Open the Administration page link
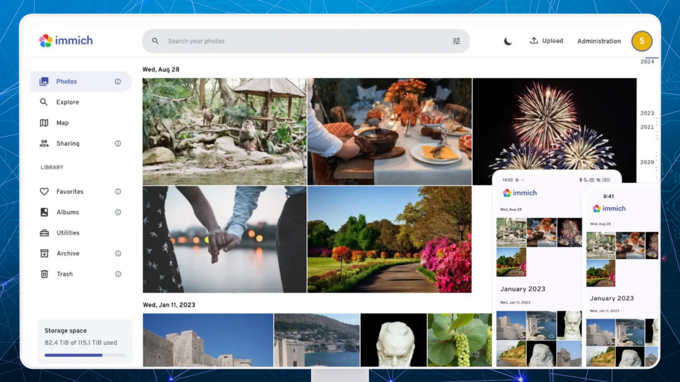Screen dimensions: 680x382 598,41
